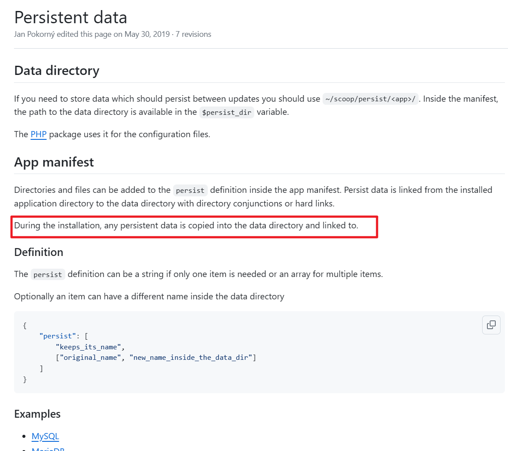Click the "Data directory" heading

click(x=57, y=71)
